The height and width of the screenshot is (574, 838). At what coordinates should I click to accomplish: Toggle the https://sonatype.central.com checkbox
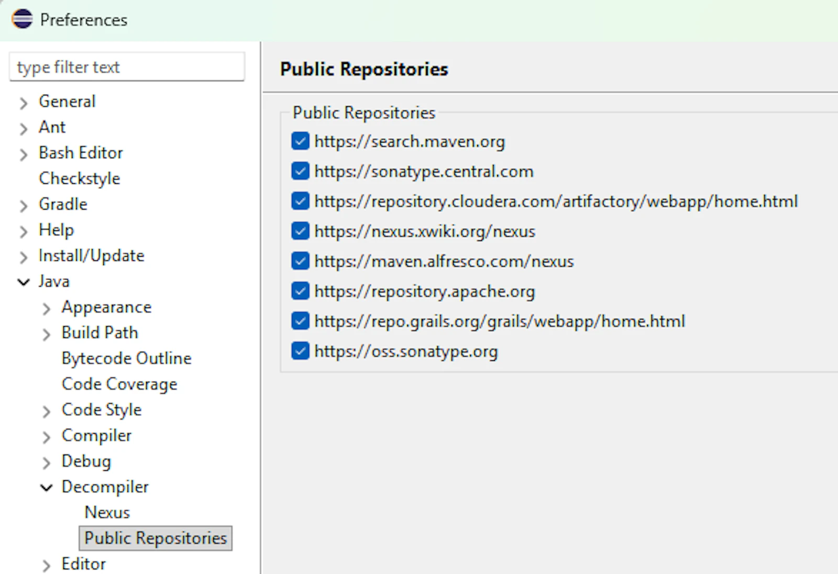coord(300,171)
